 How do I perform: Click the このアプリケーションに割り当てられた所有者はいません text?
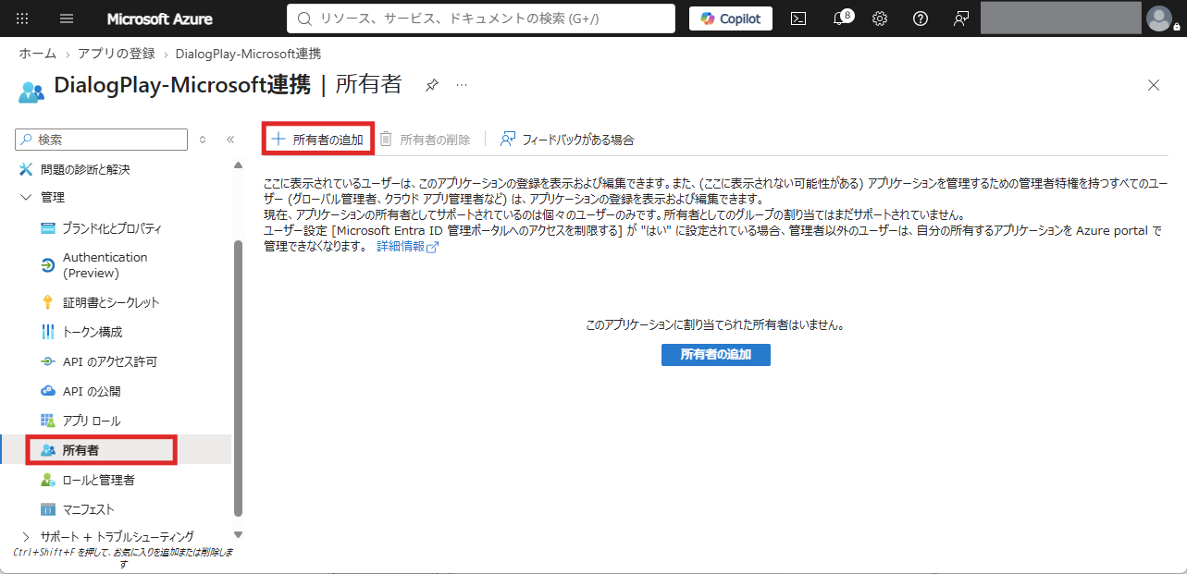coord(716,325)
